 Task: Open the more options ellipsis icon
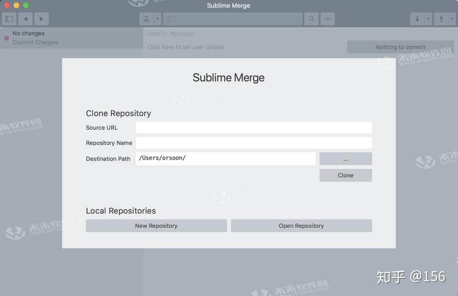coord(328,19)
